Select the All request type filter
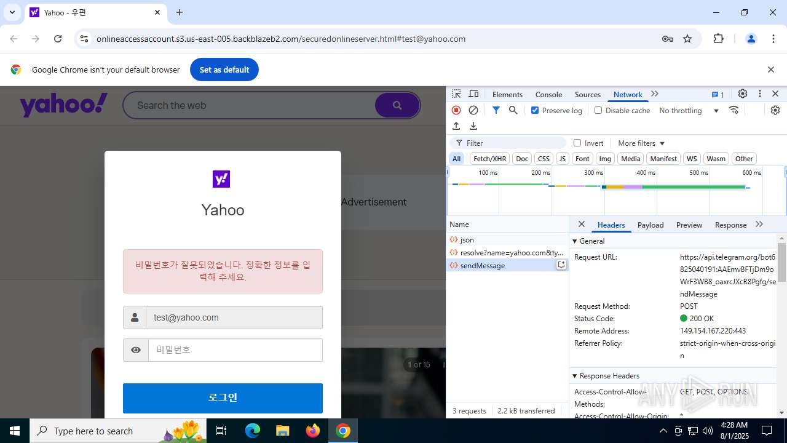Viewport: 787px width, 443px height. click(x=456, y=159)
